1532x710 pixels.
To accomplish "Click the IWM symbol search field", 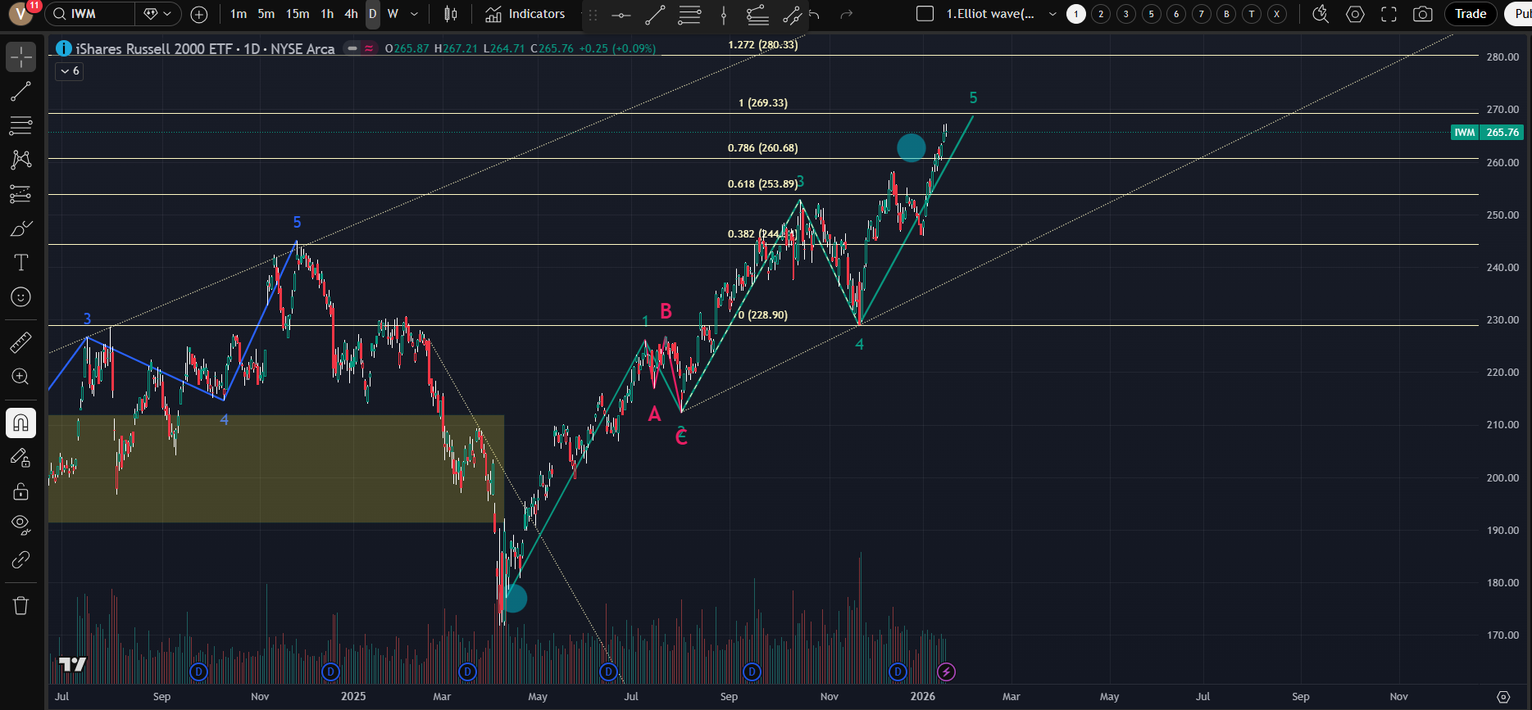I will coord(90,14).
